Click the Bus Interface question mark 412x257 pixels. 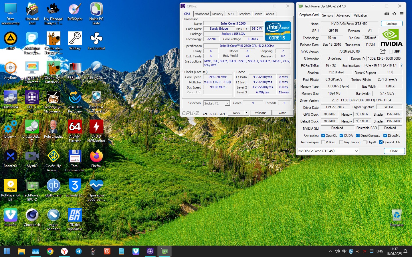click(x=401, y=65)
